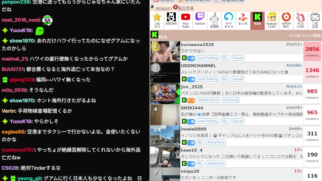Click the stream title ガチでやばい
This screenshot has width=322, height=181.
point(193,51)
